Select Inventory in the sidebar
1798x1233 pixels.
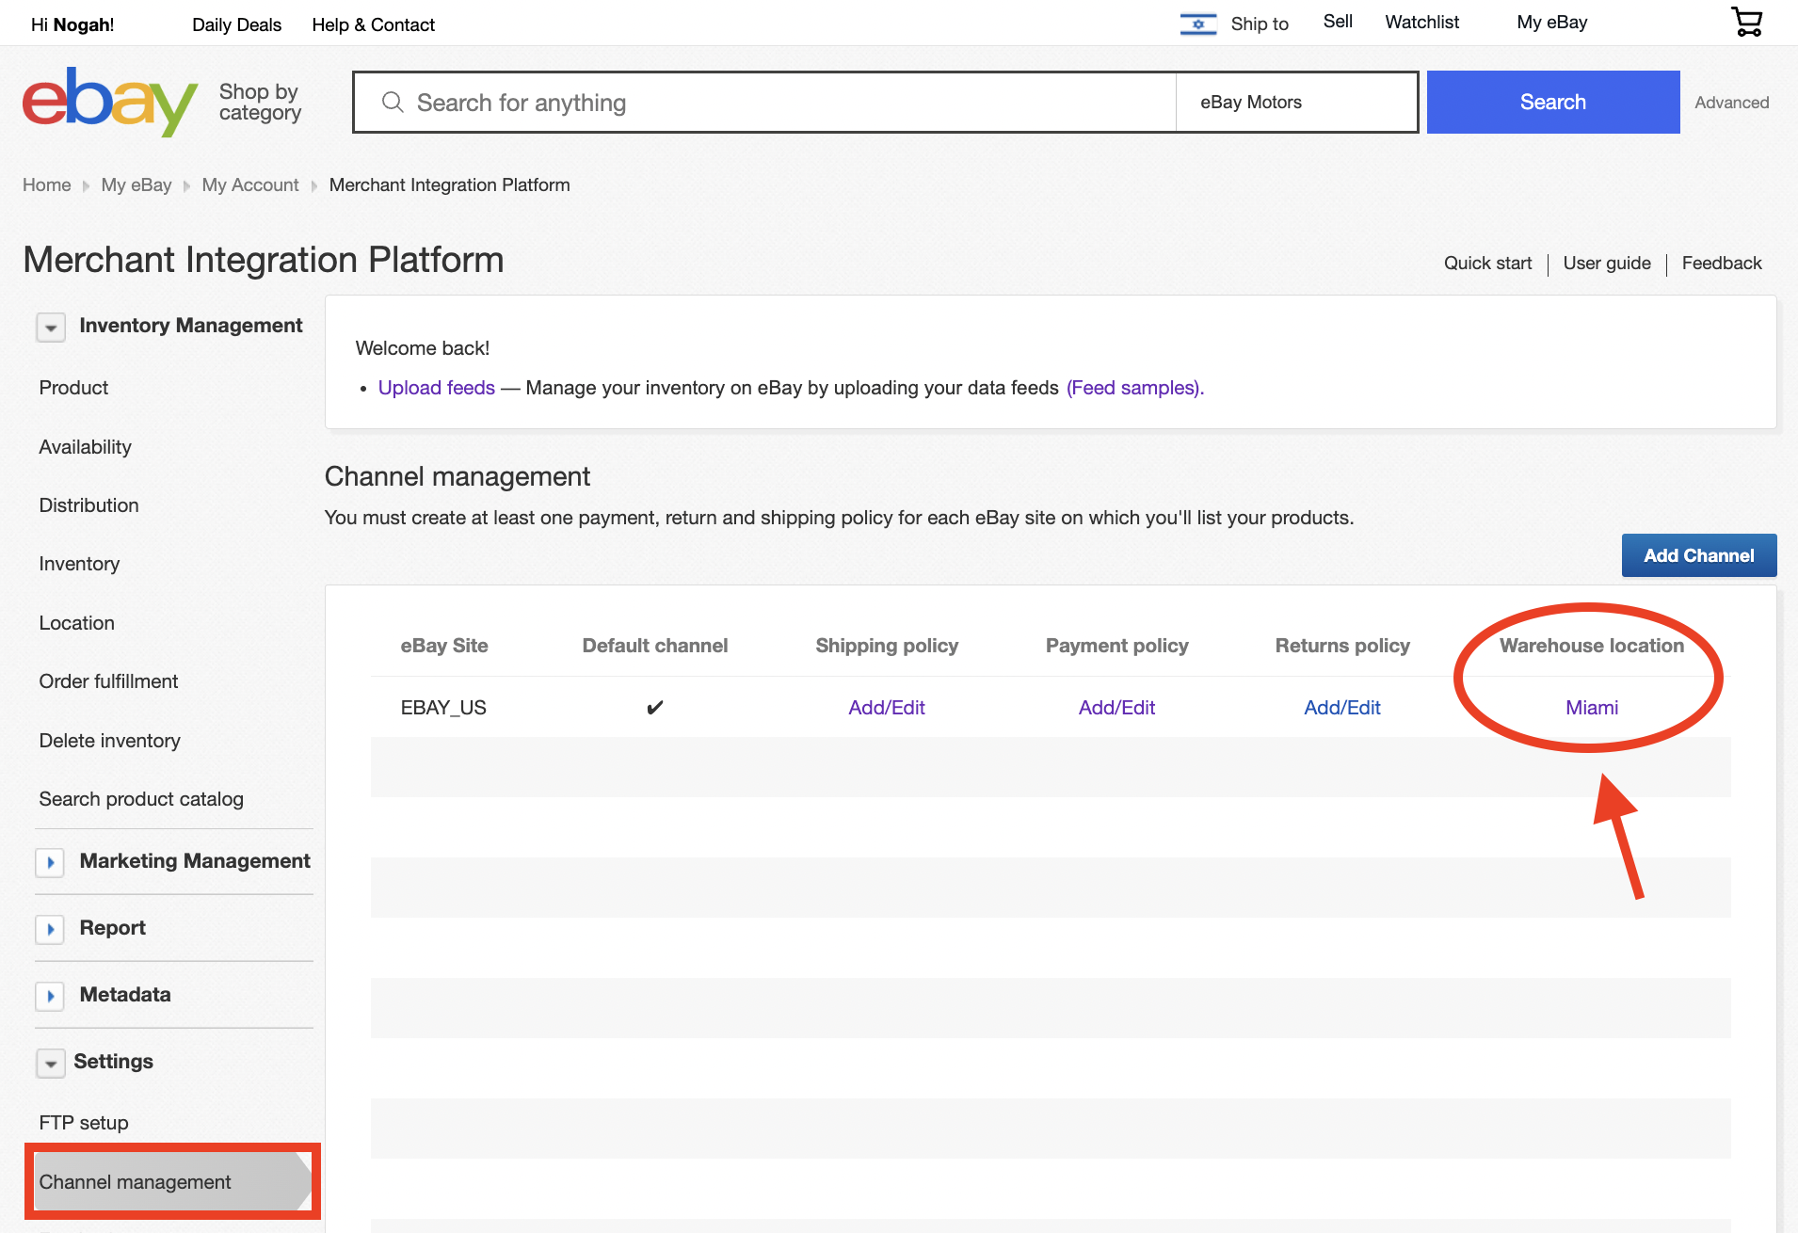pos(79,564)
